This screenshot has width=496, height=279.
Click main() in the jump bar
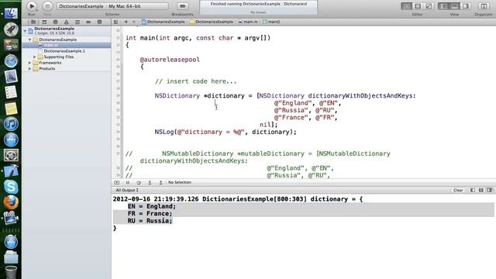tap(271, 22)
